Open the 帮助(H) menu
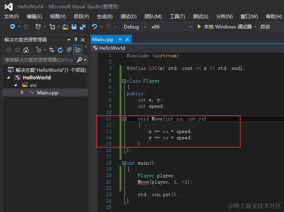This screenshot has width=284, height=212. click(274, 17)
